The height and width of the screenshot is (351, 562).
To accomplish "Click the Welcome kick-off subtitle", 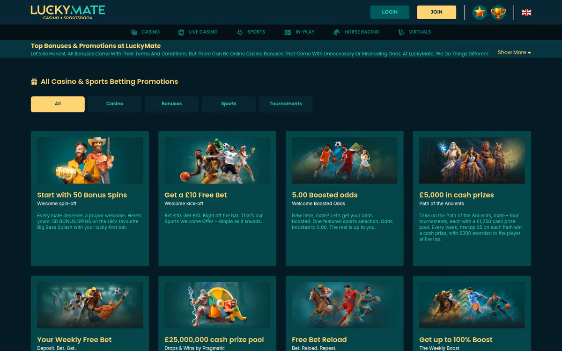I will (184, 204).
